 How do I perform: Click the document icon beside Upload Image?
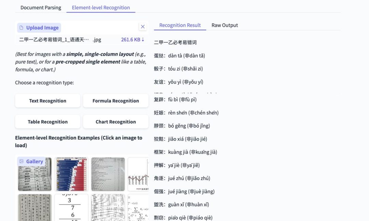(x=22, y=27)
